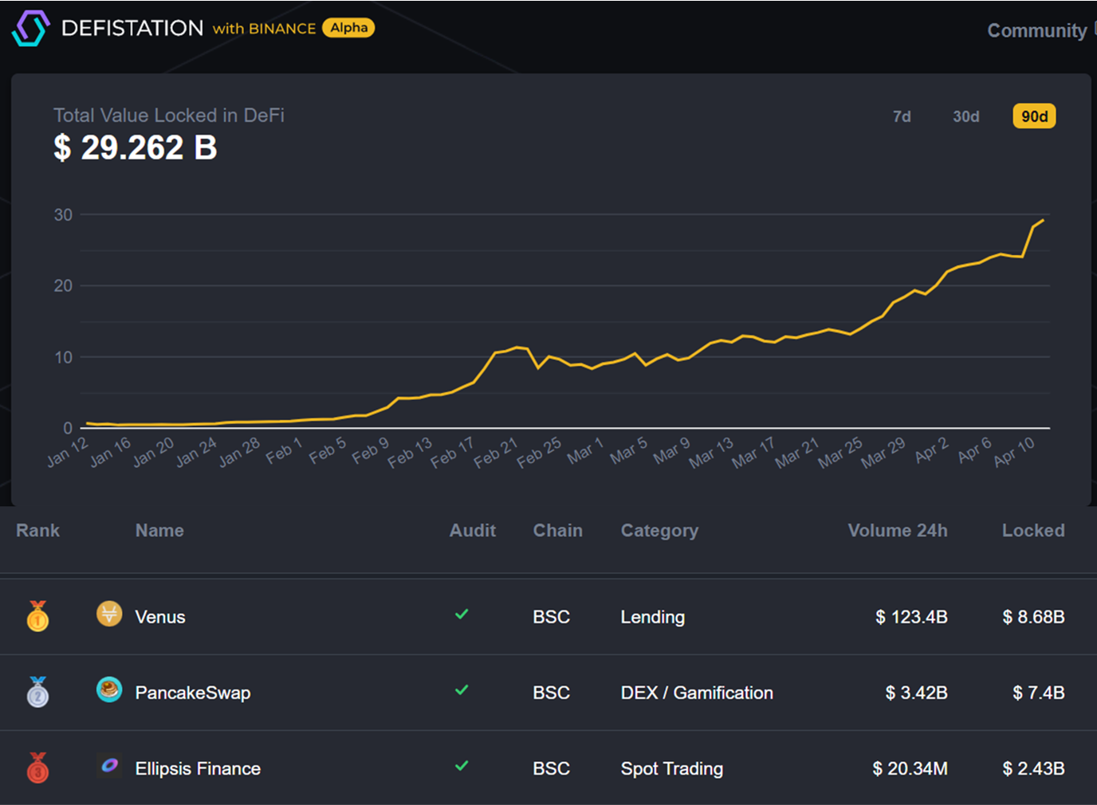
Task: Click the gold first-place medal icon
Action: coord(37,616)
